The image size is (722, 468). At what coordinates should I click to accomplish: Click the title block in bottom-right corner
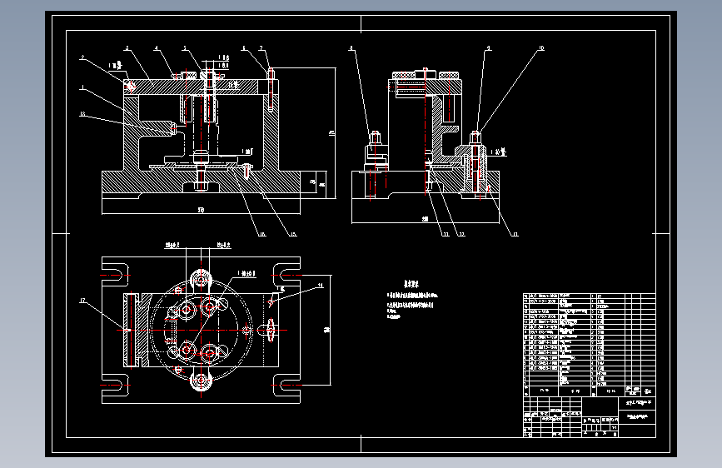[590, 416]
